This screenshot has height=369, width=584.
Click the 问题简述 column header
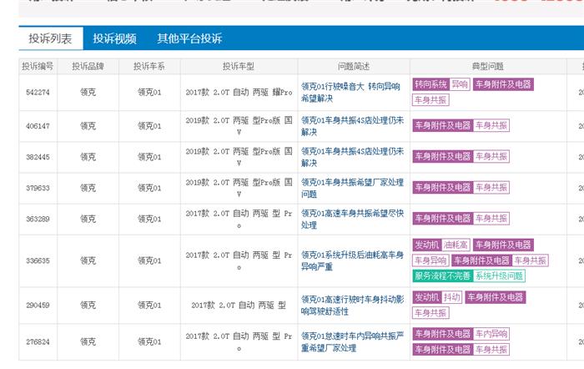coord(354,66)
